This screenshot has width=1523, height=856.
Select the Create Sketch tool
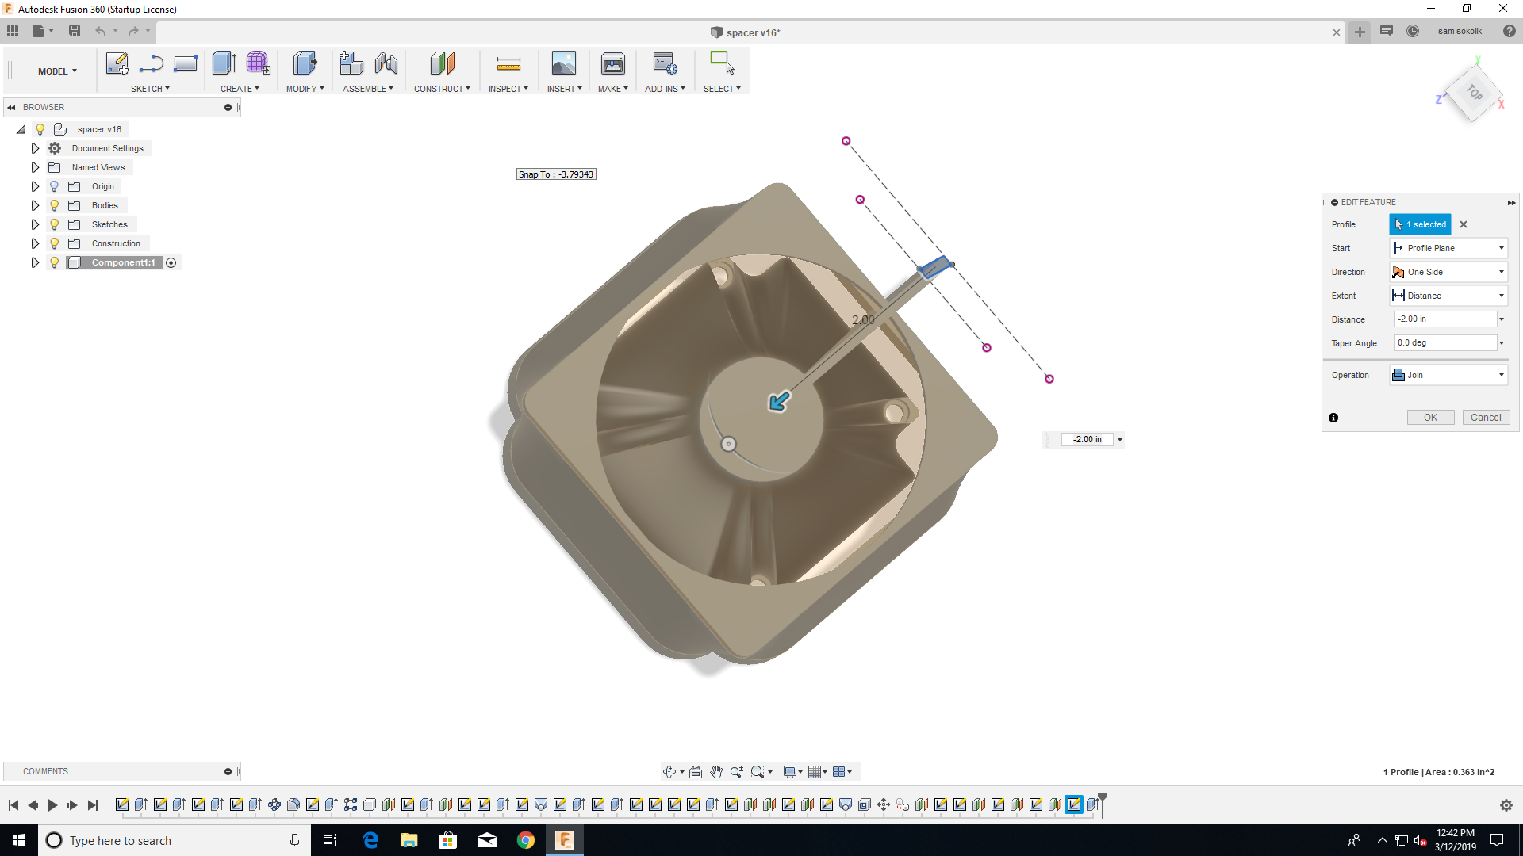[117, 63]
